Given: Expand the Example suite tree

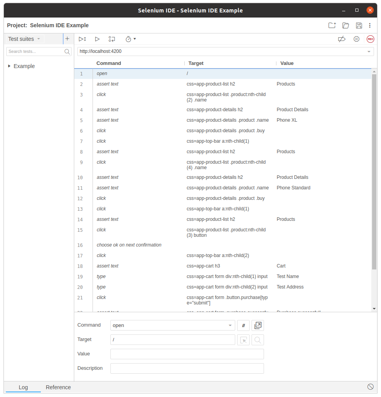Looking at the screenshot, I should [9, 66].
